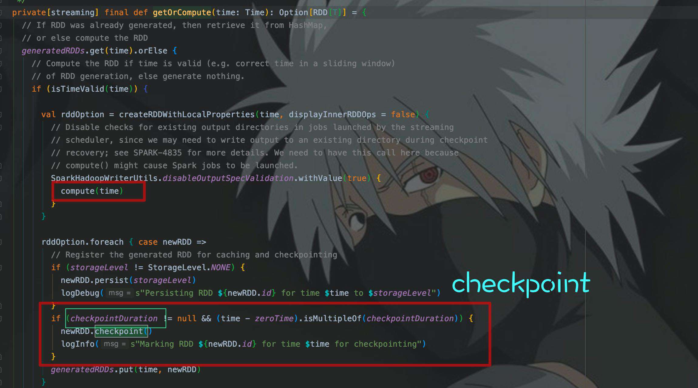Image resolution: width=698 pixels, height=388 pixels.
Task: Click createRDDWithLocalProperties call
Action: pyautogui.click(x=187, y=114)
